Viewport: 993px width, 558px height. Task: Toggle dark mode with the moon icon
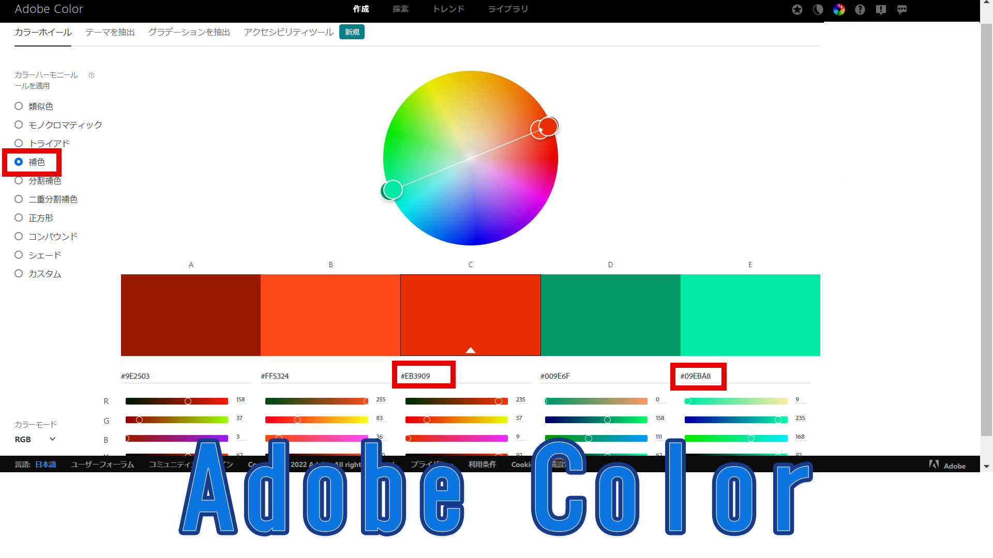(x=818, y=9)
